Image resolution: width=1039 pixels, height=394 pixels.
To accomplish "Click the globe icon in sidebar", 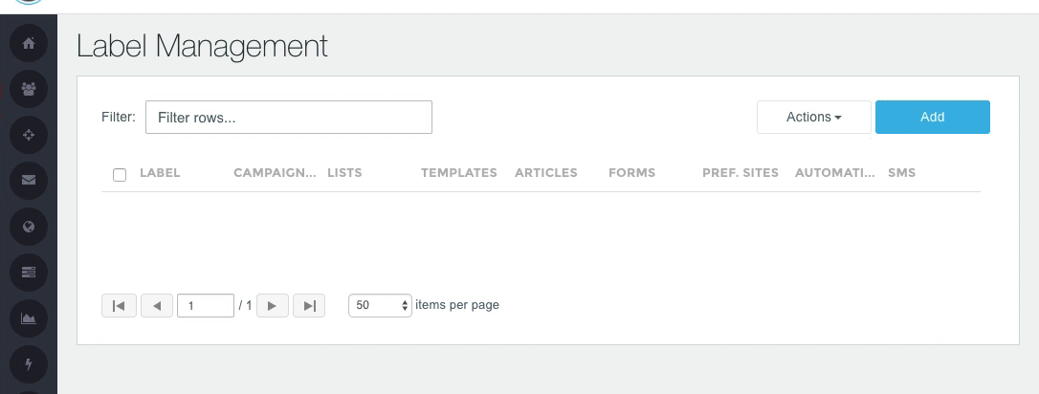I will click(29, 227).
